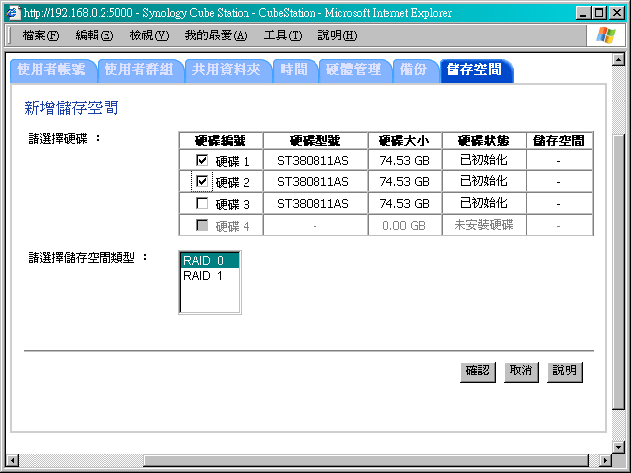Click the disabled 硬碟 4 checkbox
This screenshot has width=631, height=473.
click(202, 226)
